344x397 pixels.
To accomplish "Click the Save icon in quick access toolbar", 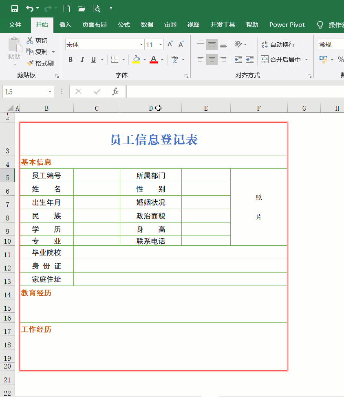I will click(14, 9).
